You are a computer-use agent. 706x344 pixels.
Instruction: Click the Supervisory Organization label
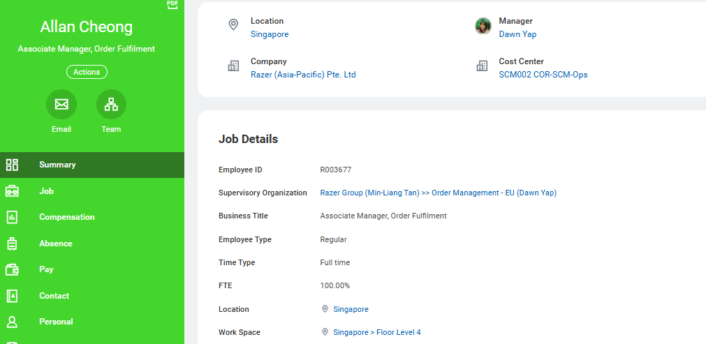click(263, 193)
